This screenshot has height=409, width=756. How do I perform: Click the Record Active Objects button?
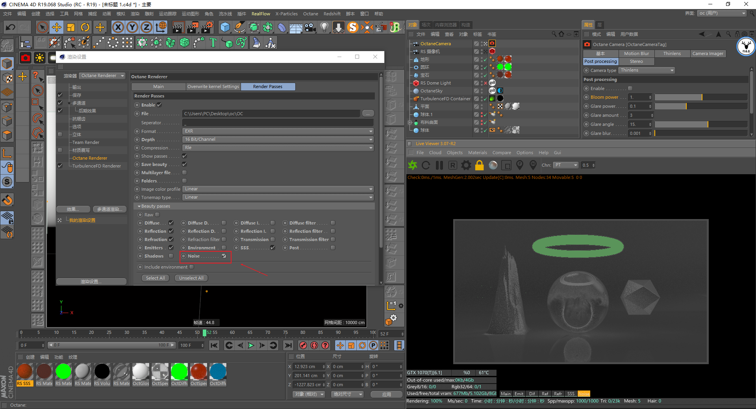tap(303, 345)
